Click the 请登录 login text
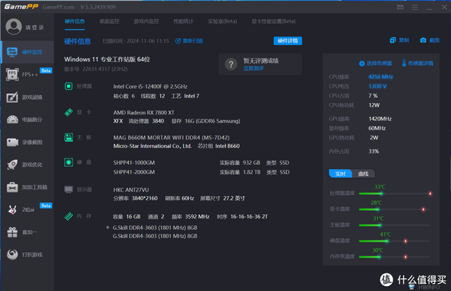Viewport: 451px width, 291px height. tap(35, 27)
